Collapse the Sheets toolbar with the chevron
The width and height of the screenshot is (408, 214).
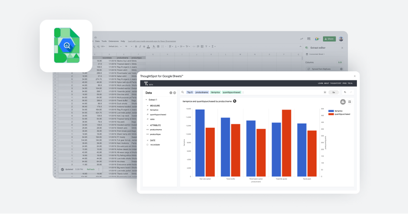pos(300,47)
